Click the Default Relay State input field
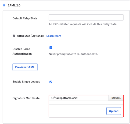130x124 pixels. pos(86,17)
